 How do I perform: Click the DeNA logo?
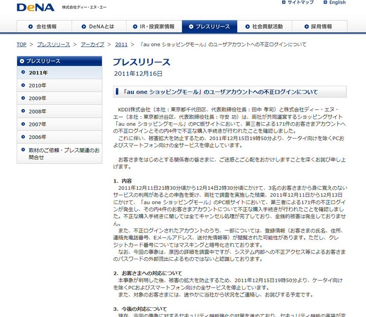point(35,7)
